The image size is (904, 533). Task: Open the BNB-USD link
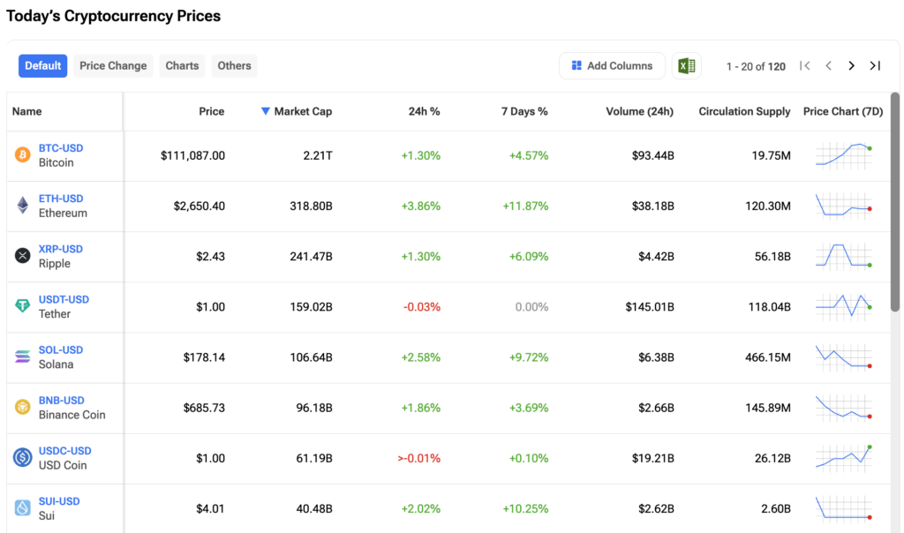[x=61, y=401]
